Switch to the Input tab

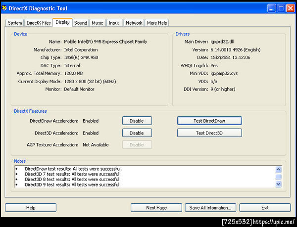114,23
